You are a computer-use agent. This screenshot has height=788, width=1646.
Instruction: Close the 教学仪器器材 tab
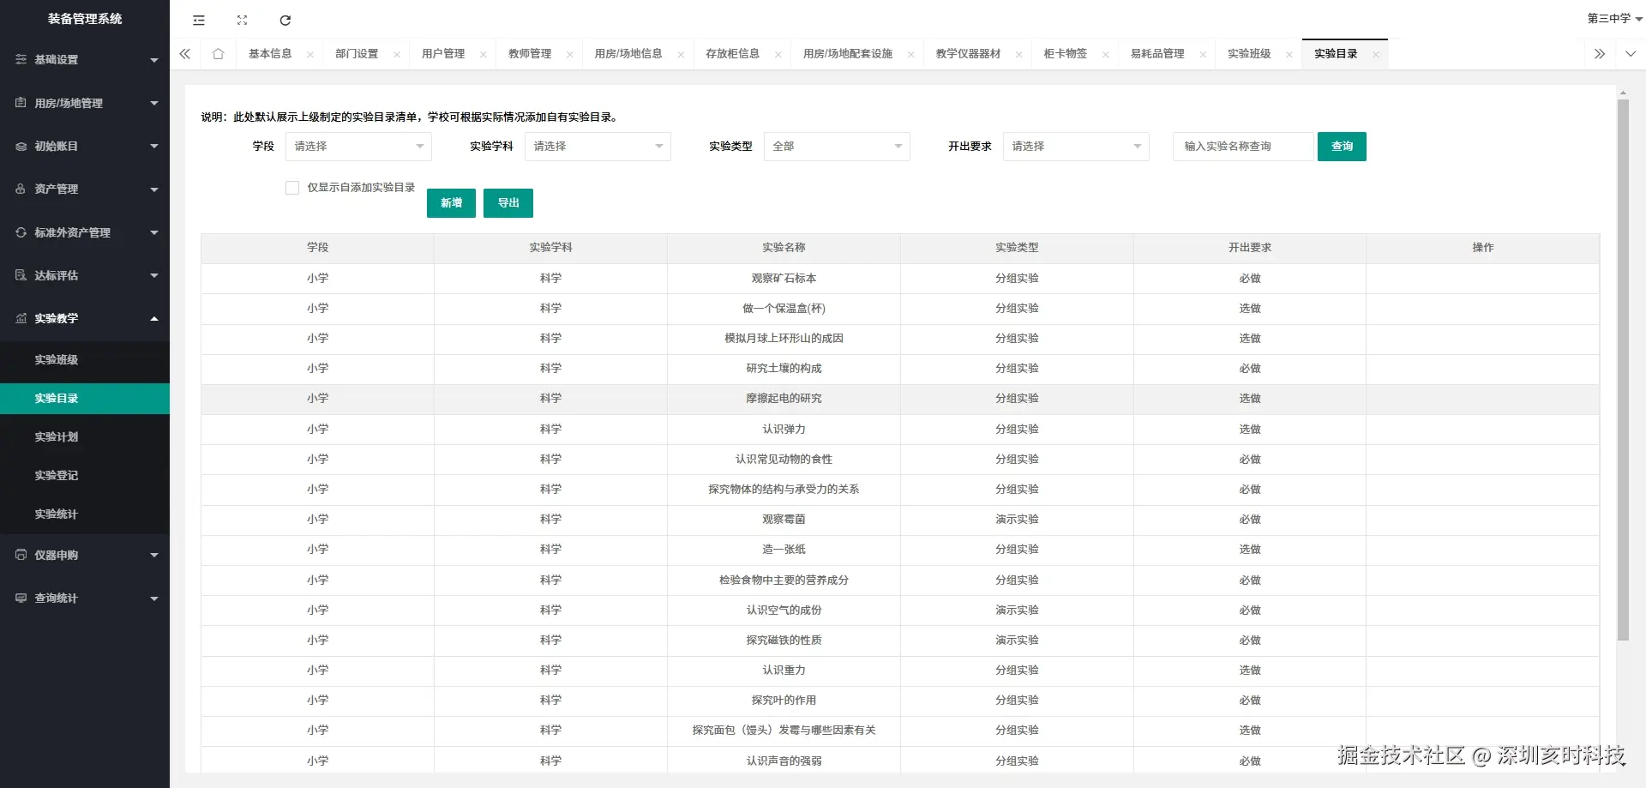coord(1019,54)
